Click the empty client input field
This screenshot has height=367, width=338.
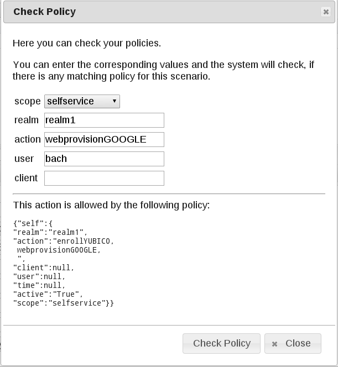(x=104, y=178)
